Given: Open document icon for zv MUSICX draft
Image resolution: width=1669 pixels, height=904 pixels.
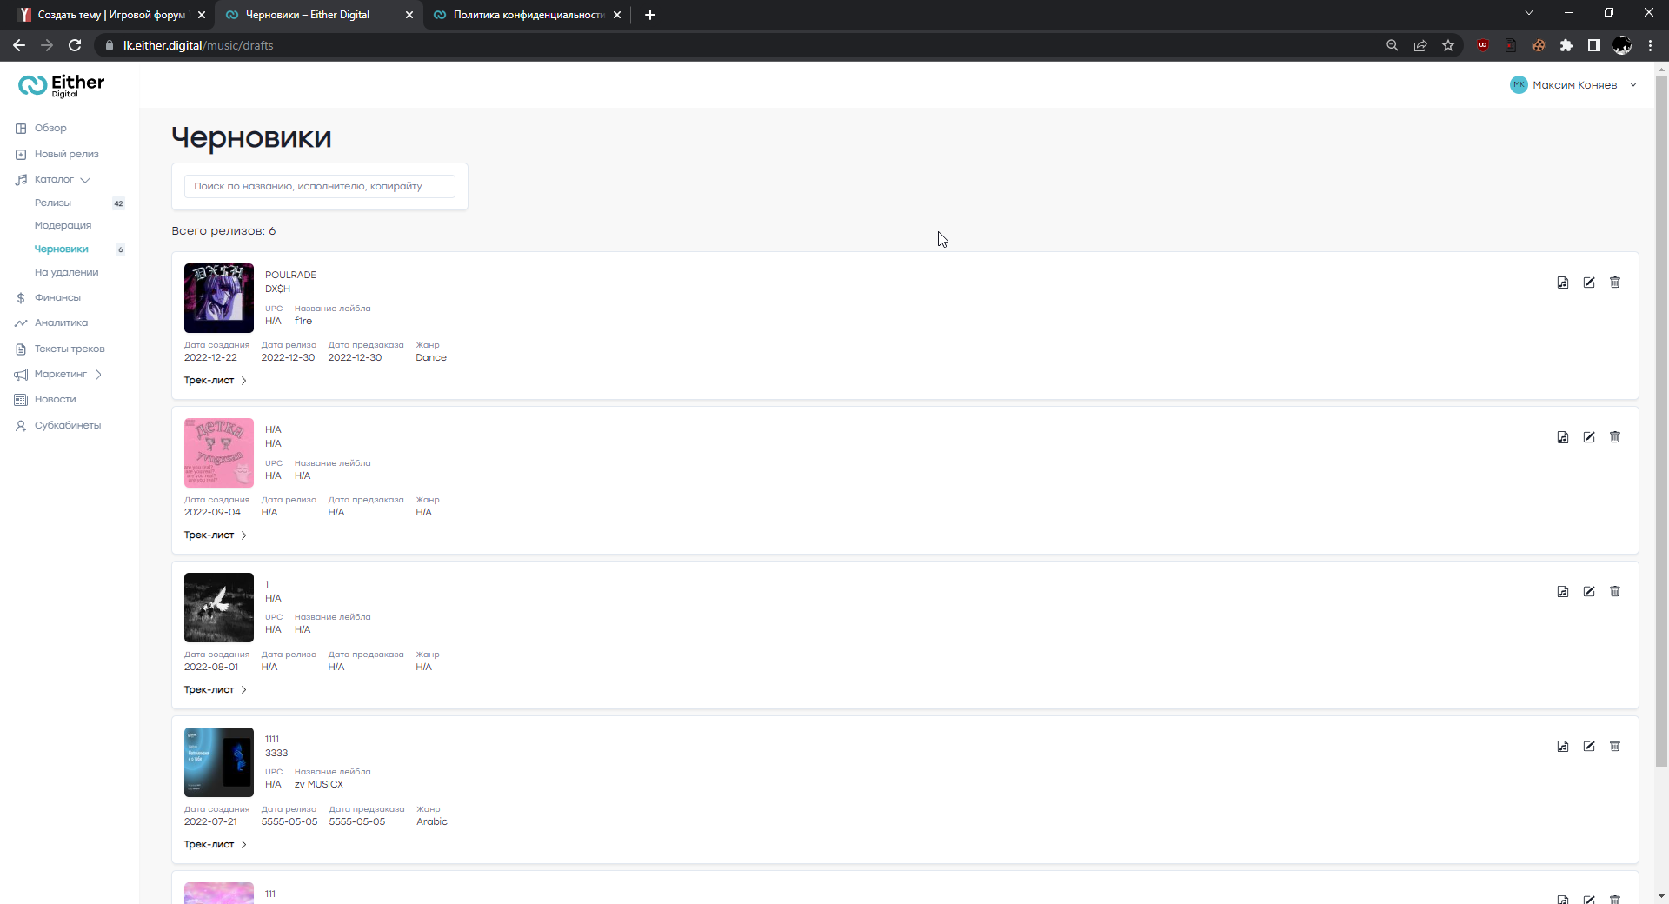Looking at the screenshot, I should tap(1563, 747).
